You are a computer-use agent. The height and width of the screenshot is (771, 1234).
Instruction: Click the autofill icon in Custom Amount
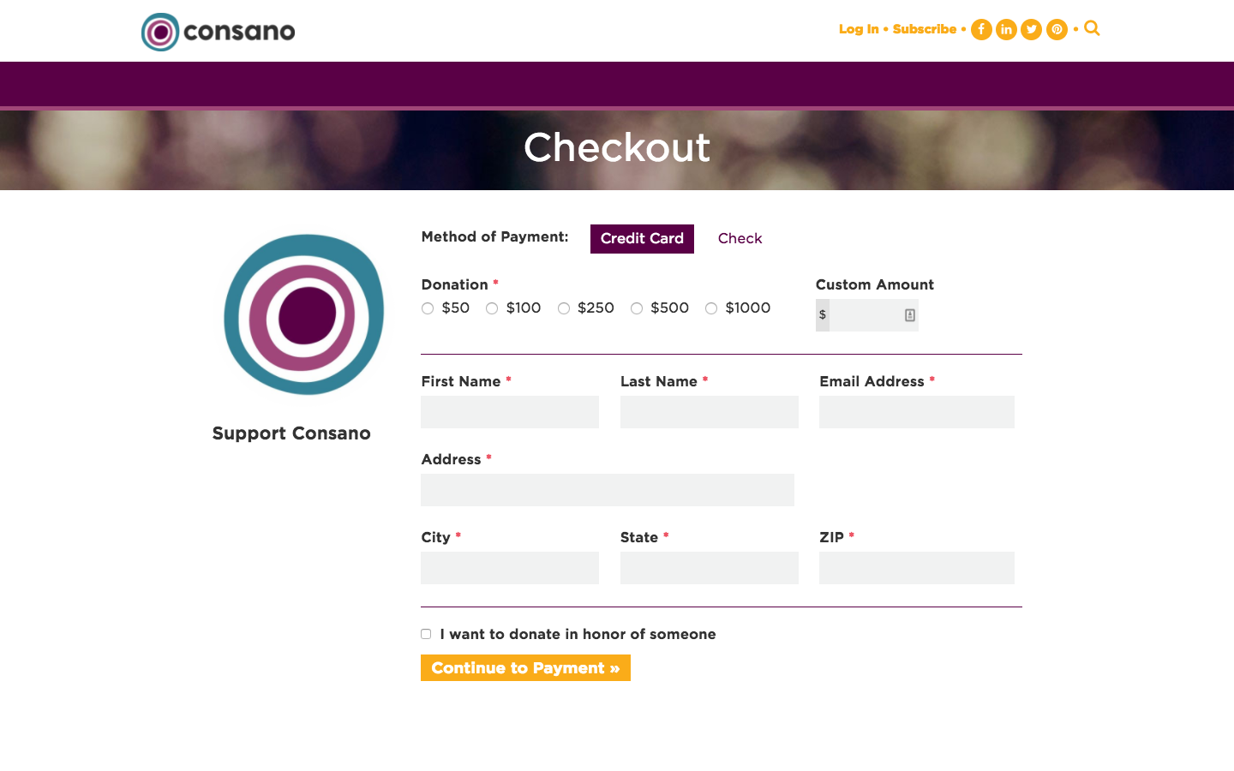coord(910,315)
